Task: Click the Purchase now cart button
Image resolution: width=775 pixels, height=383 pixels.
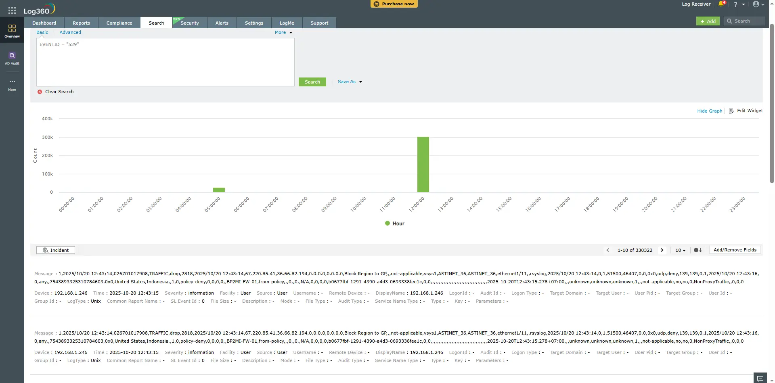Action: (394, 4)
